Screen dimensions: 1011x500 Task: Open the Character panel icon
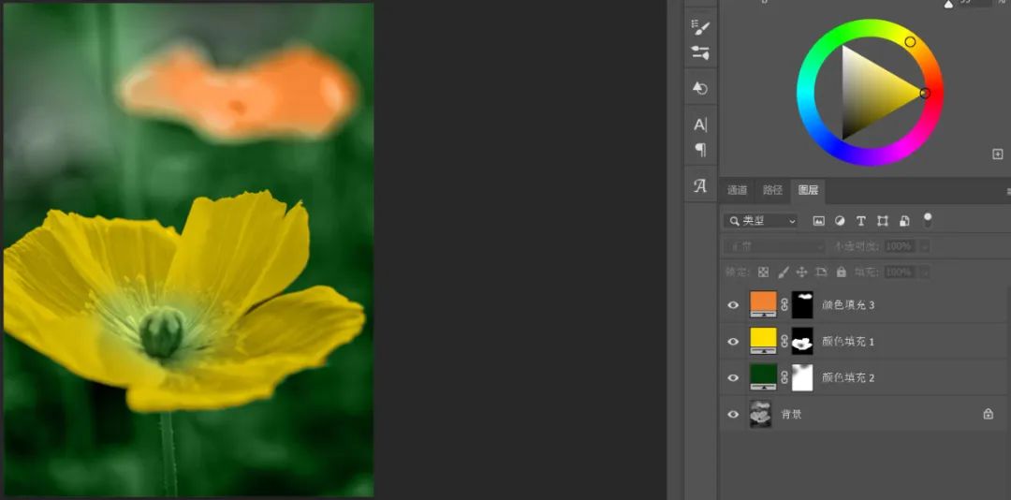700,125
